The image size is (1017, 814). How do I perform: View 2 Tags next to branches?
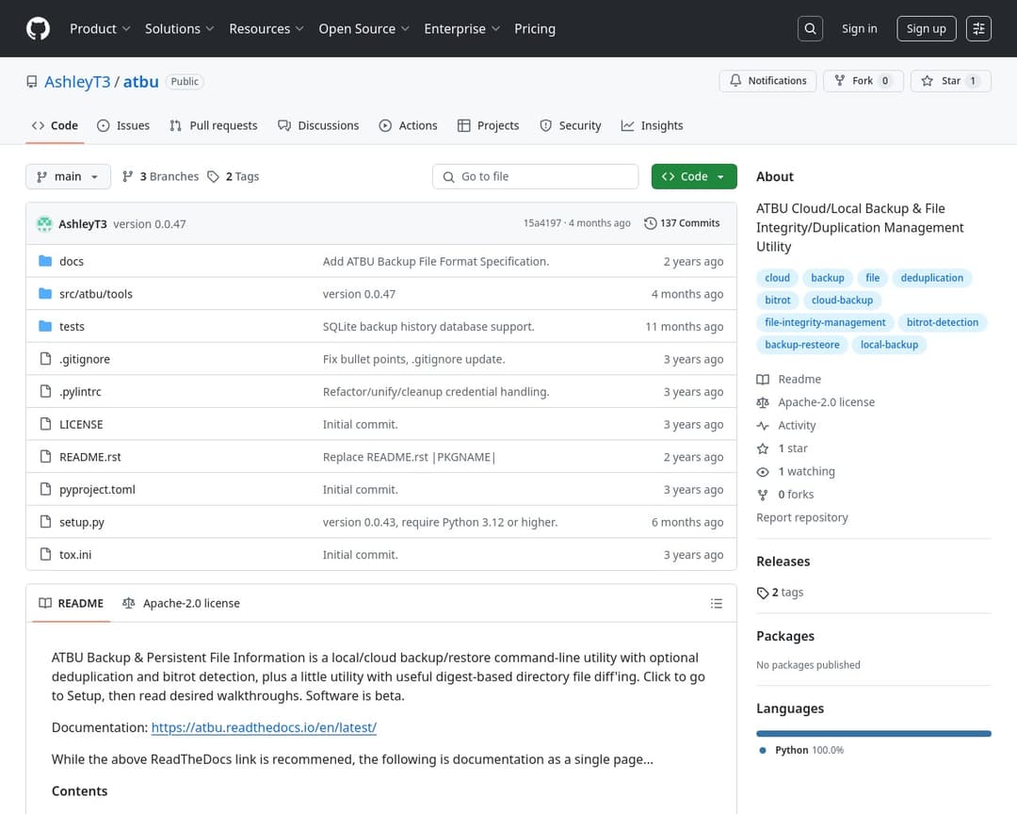234,176
